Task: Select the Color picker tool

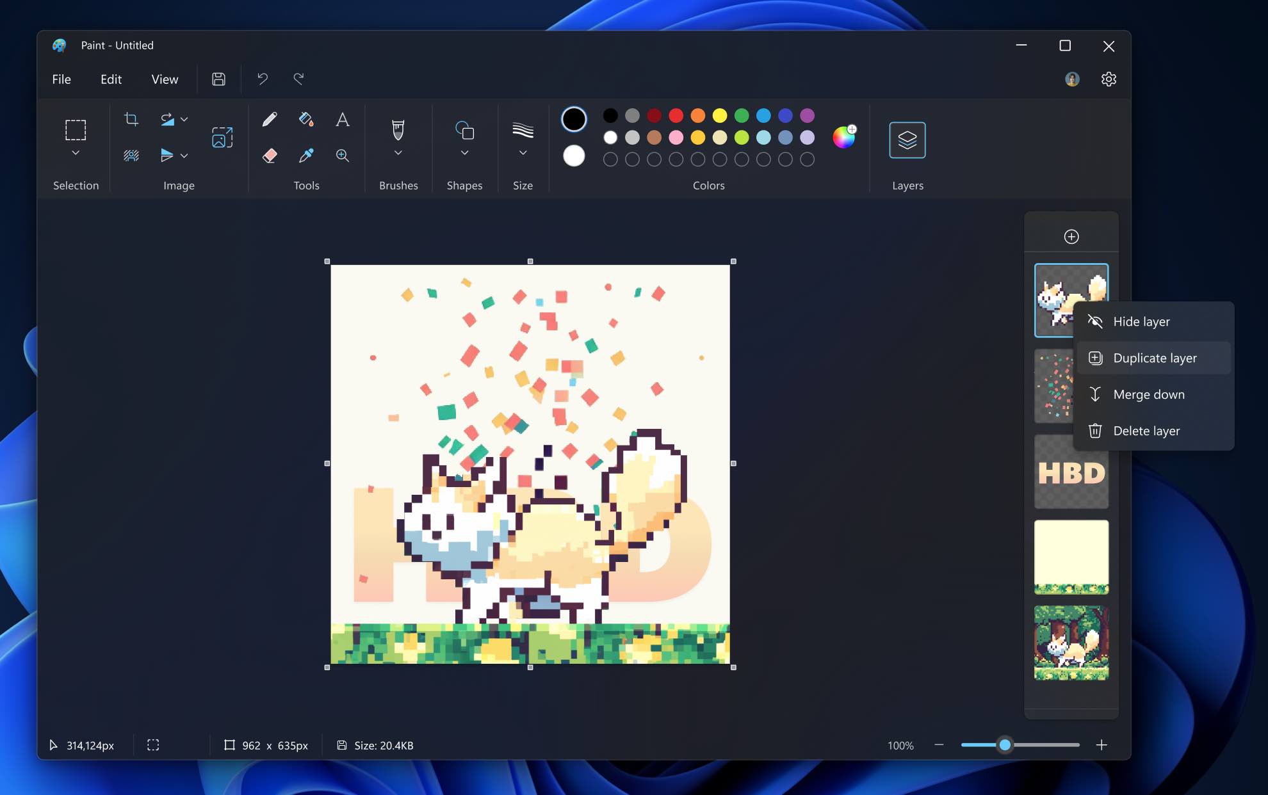Action: coord(305,155)
